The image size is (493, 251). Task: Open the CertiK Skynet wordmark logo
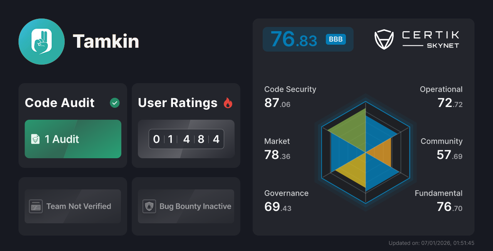tap(430, 38)
